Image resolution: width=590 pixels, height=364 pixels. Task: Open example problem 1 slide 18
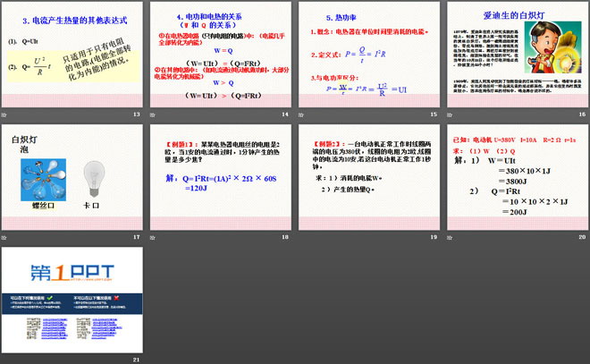point(219,177)
